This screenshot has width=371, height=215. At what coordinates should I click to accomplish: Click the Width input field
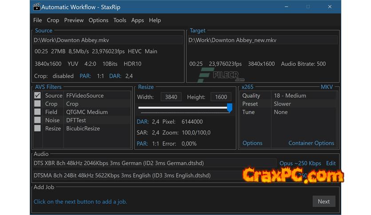coord(171,97)
